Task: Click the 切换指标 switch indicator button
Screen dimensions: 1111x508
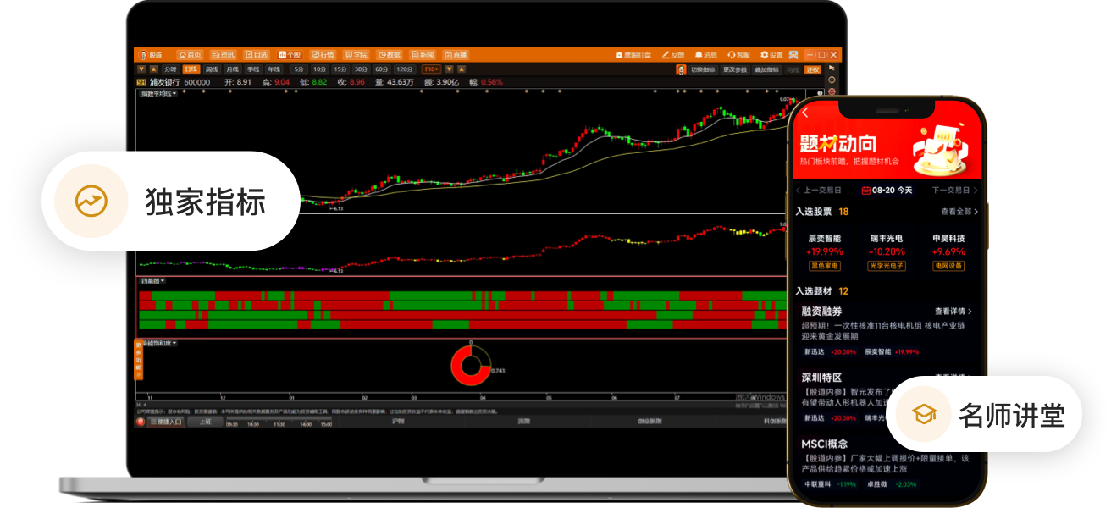Action: tap(702, 69)
